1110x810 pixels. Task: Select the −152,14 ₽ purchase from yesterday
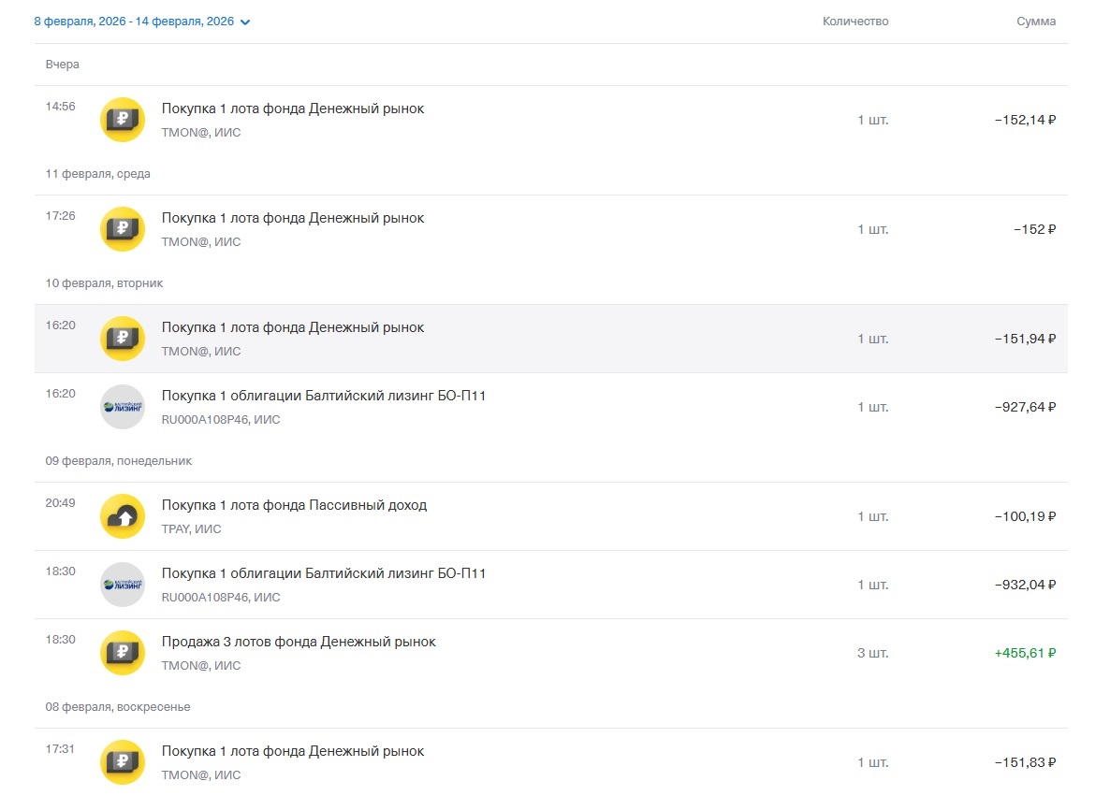[x=1025, y=120]
